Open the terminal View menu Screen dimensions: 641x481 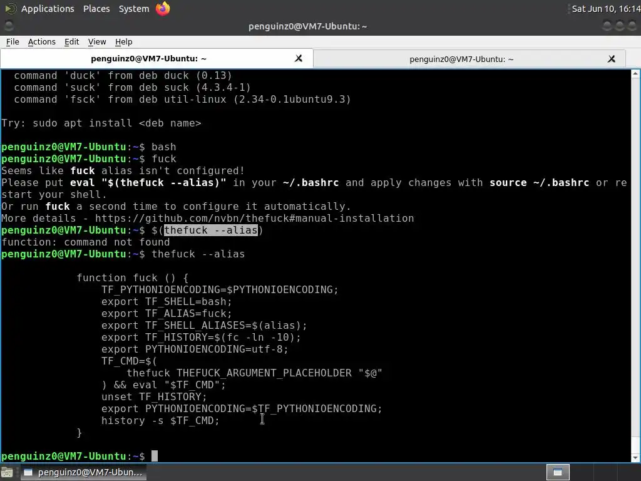pyautogui.click(x=97, y=42)
